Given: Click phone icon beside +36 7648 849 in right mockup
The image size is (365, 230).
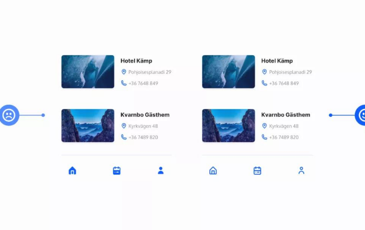Looking at the screenshot, I should coord(264,83).
